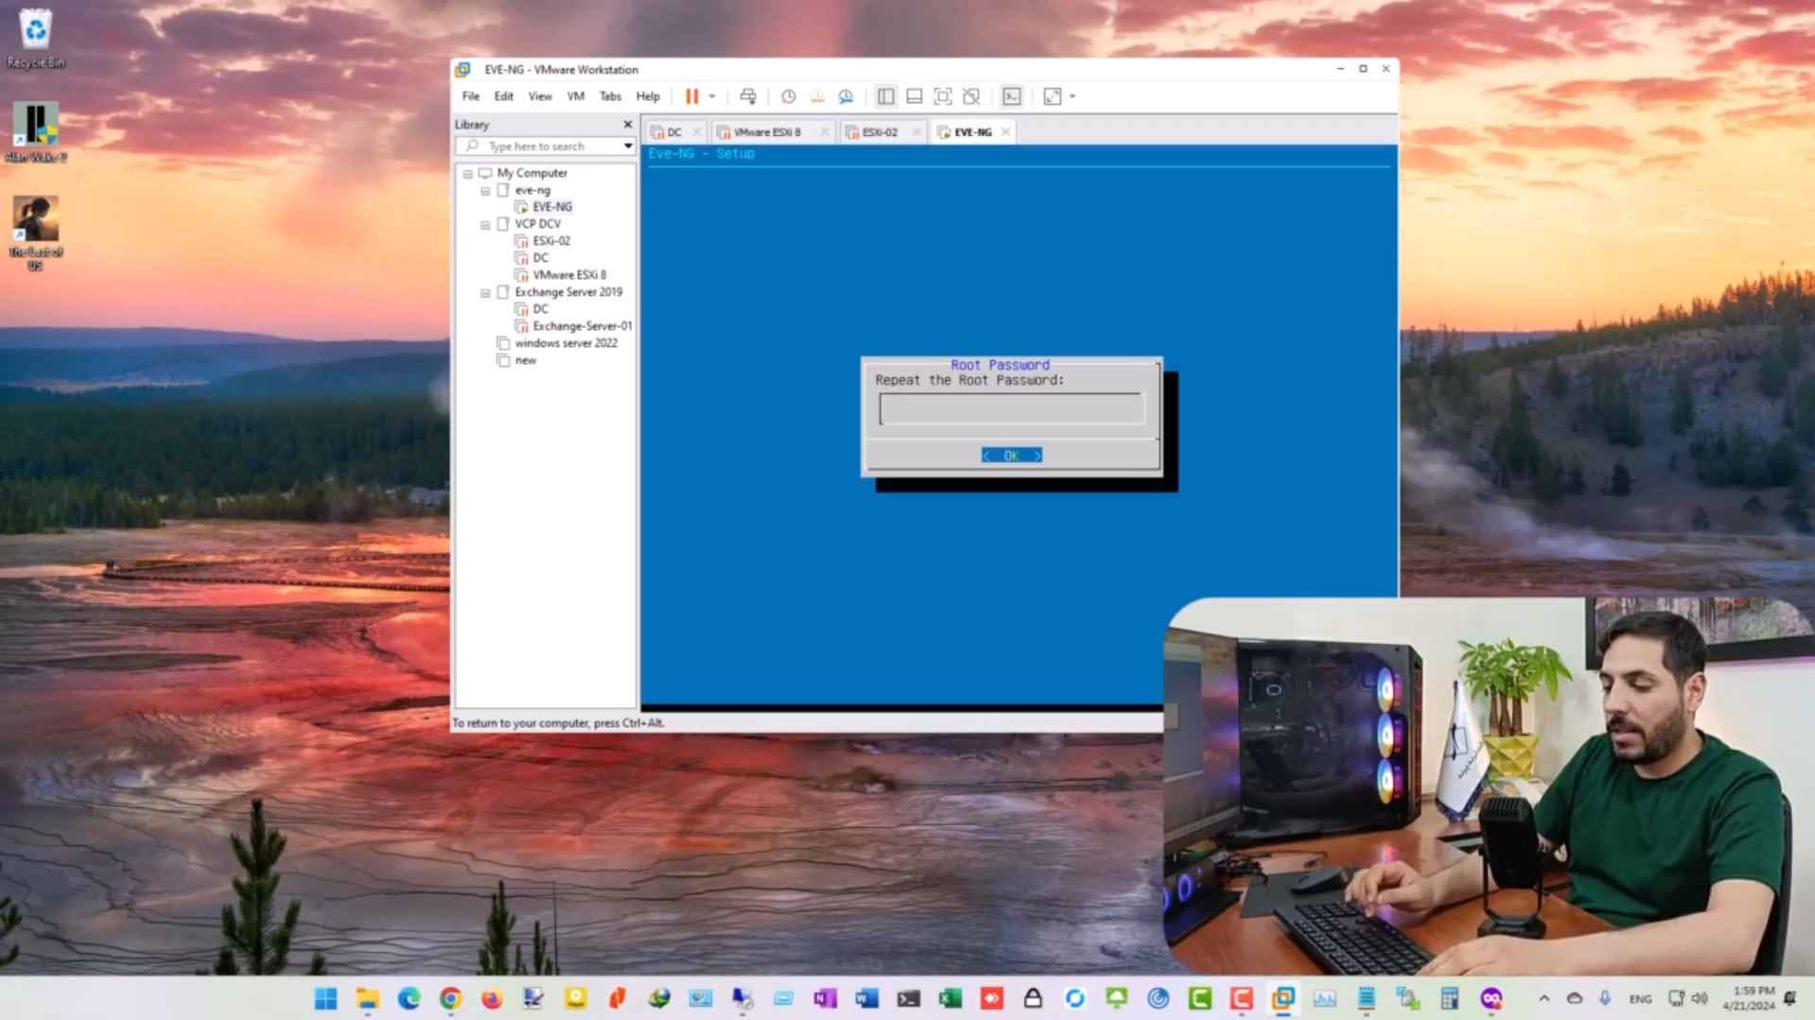Toggle the thumbnail bar view icon
The width and height of the screenshot is (1815, 1020).
coord(914,96)
